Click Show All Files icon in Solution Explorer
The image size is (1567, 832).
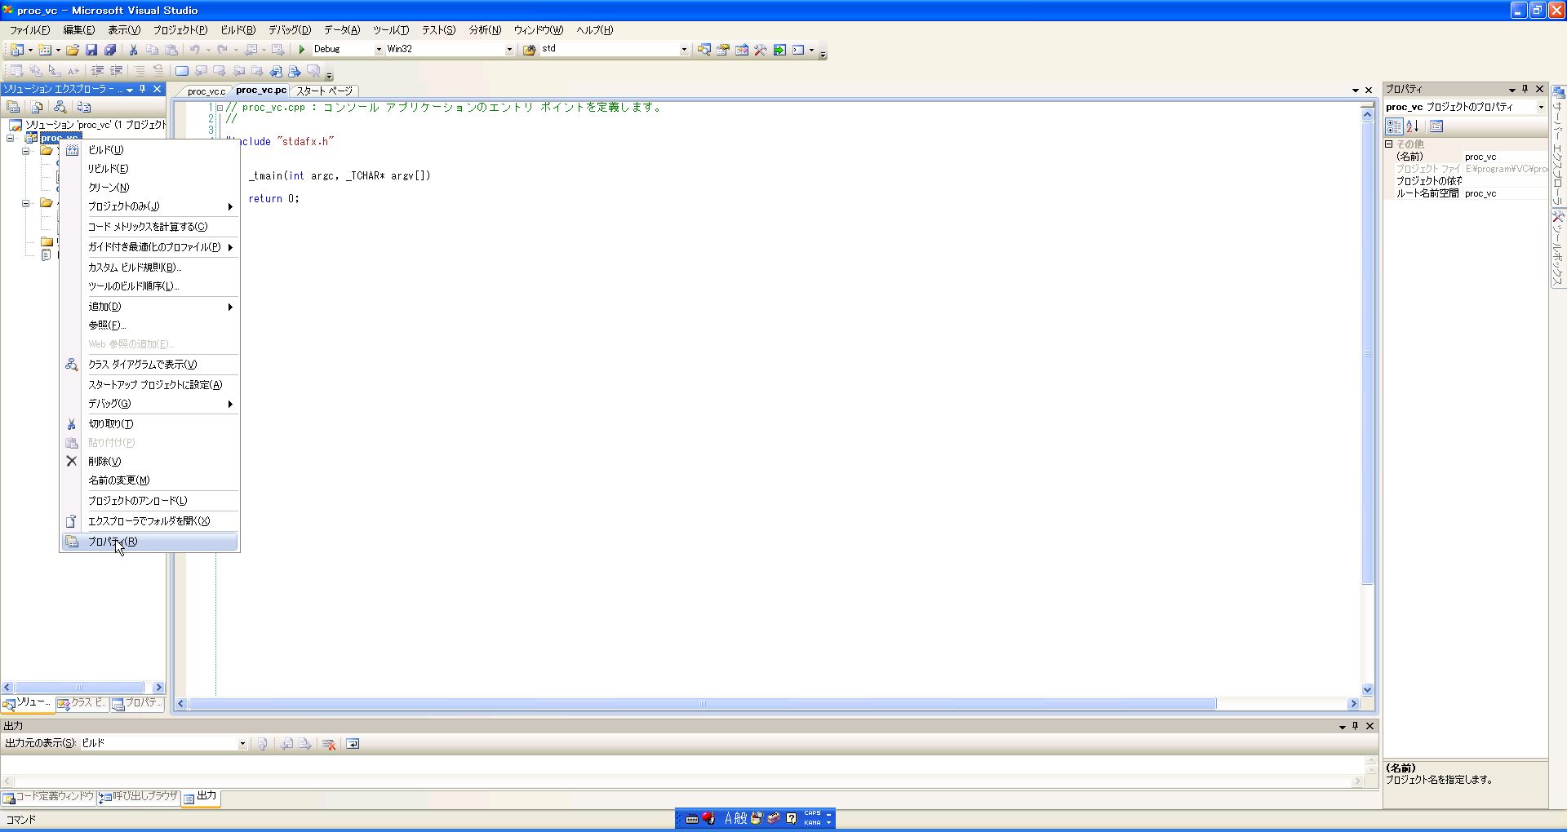pos(36,107)
